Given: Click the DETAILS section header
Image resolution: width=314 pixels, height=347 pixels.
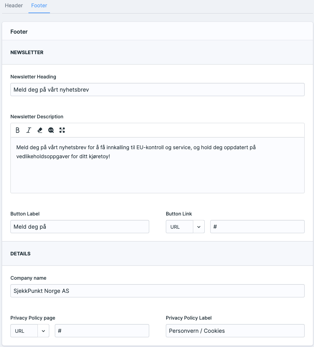Looking at the screenshot, I should (x=20, y=254).
